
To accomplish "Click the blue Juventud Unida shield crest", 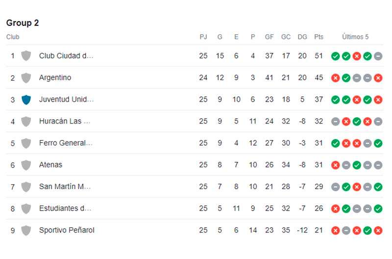I will (x=26, y=100).
